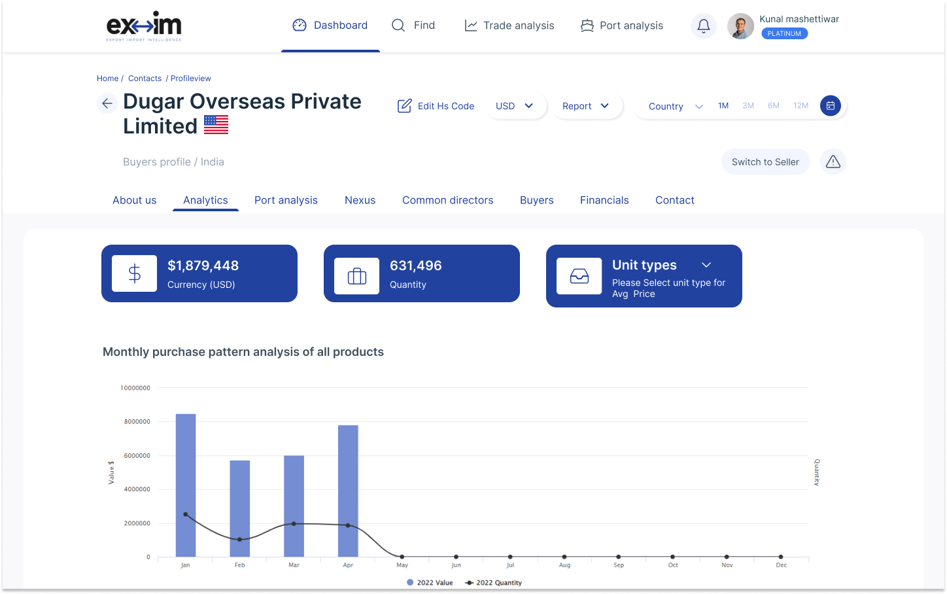Select the 12M time range
947x594 pixels.
tap(801, 105)
